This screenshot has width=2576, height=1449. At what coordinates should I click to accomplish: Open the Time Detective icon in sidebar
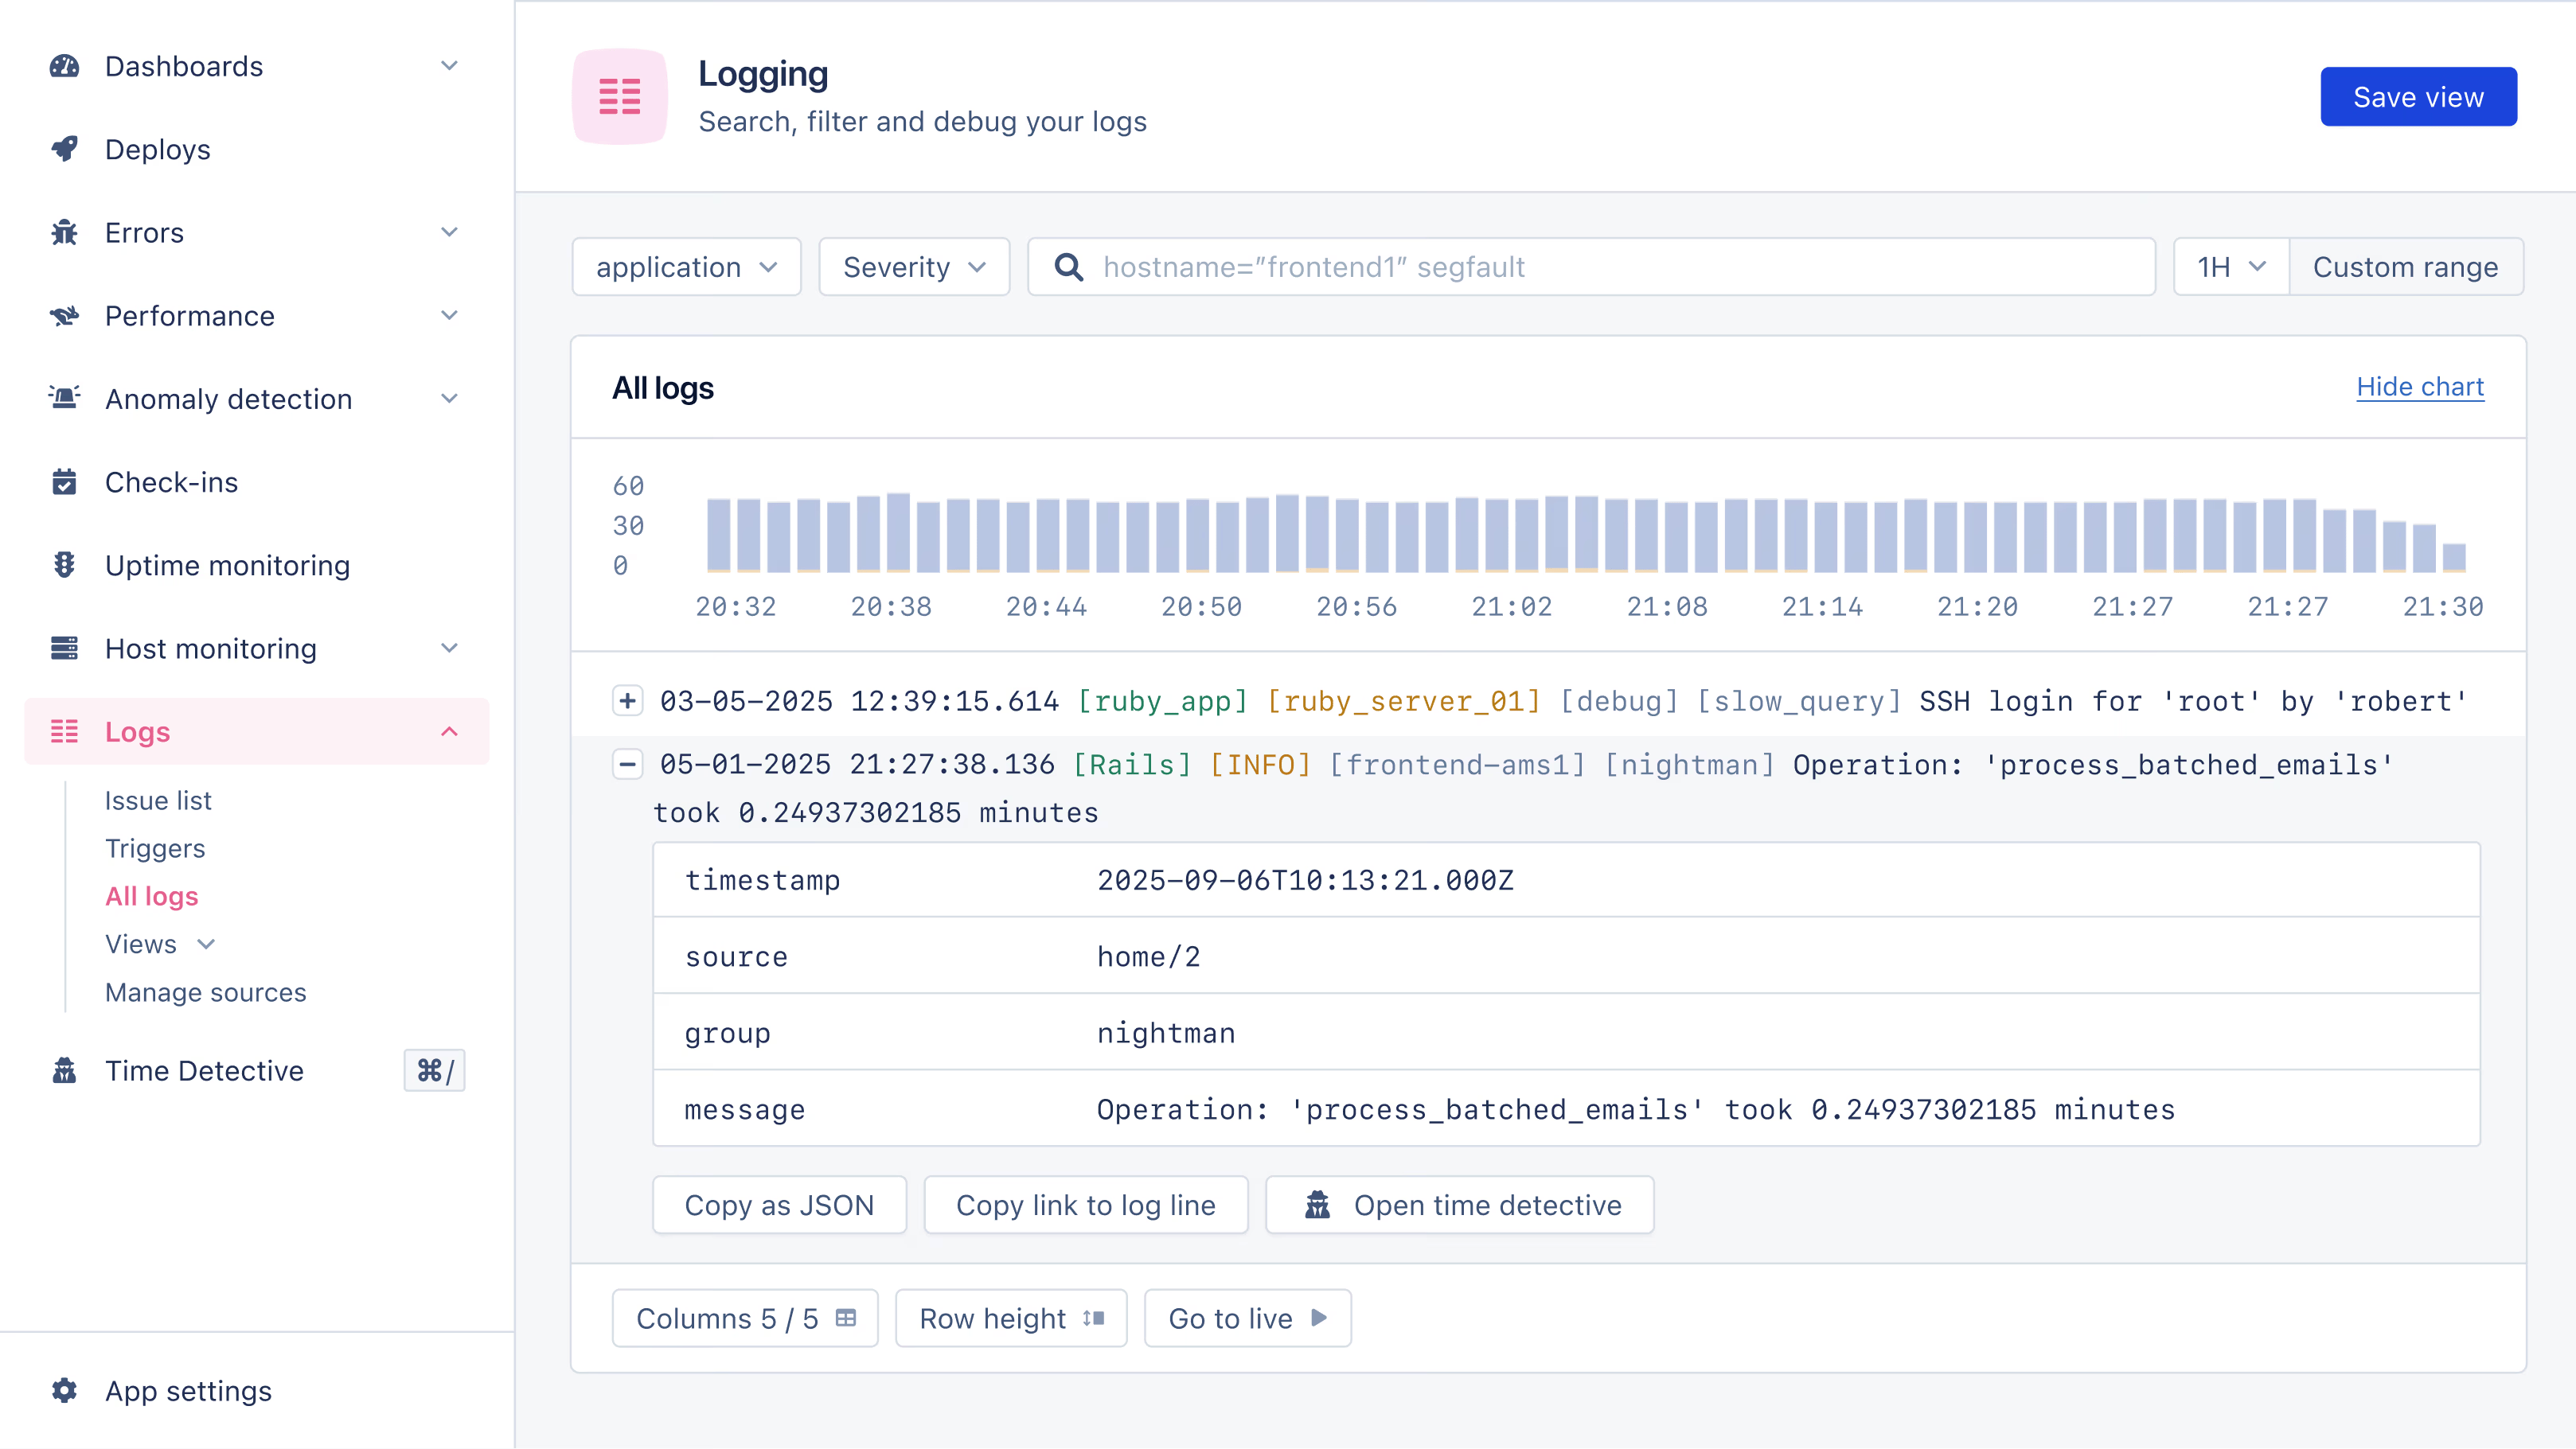click(x=64, y=1071)
